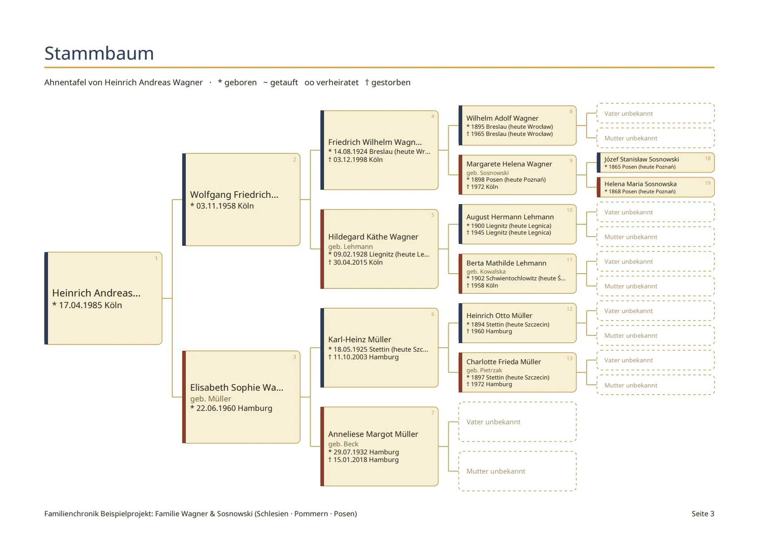
Task: Click 'Vater unbekannt' beside Berta Mathilde Lehmann
Action: [656, 261]
